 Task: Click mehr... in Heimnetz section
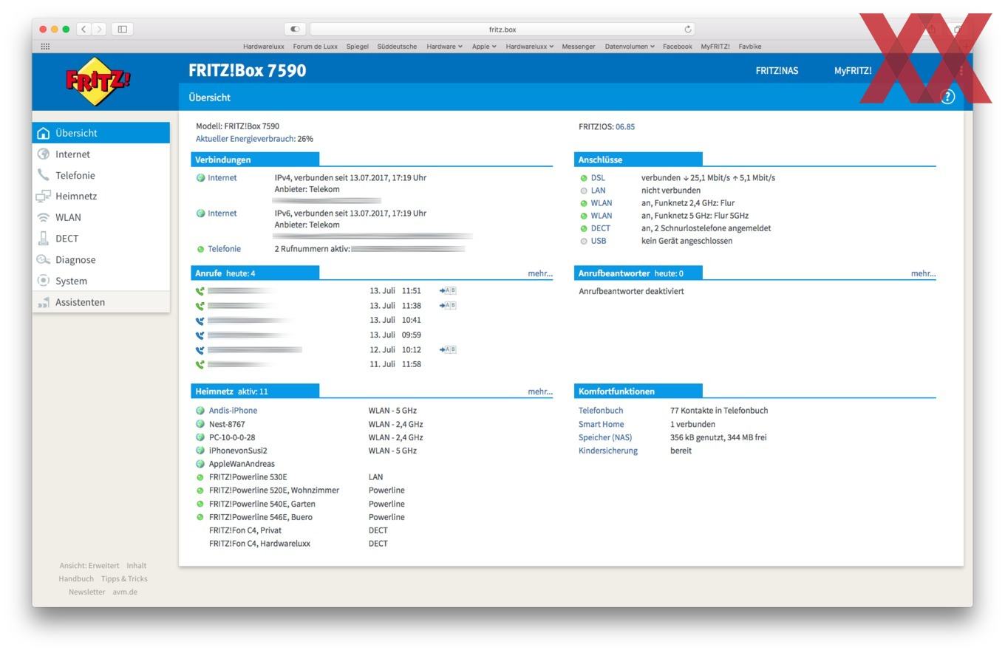[540, 392]
